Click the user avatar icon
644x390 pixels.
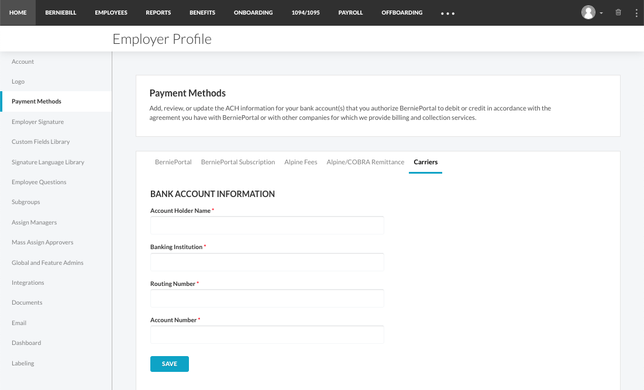pos(588,12)
